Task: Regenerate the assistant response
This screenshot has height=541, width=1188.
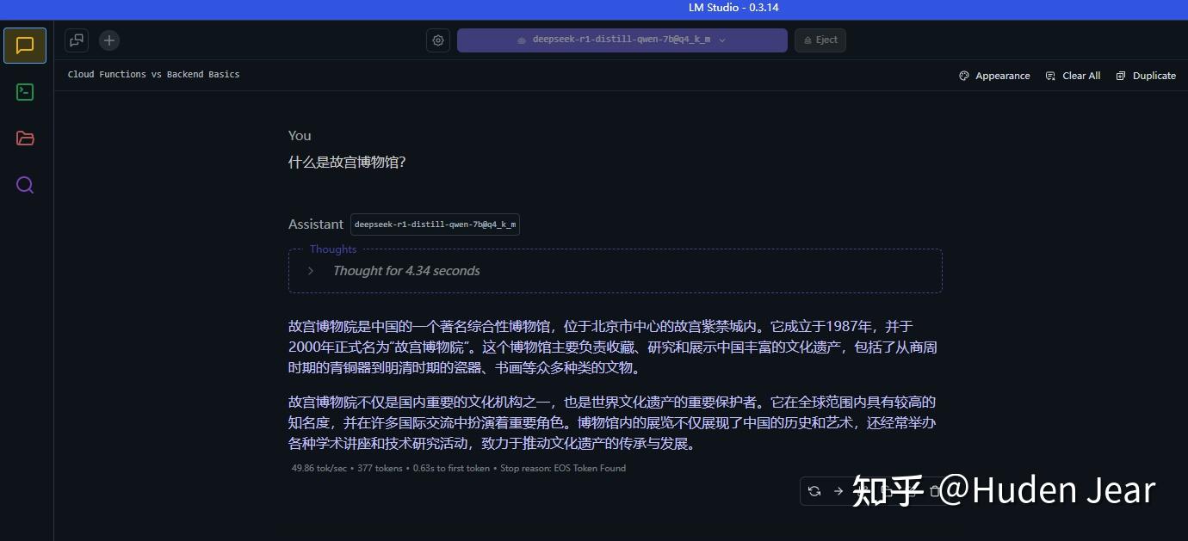Action: click(814, 491)
